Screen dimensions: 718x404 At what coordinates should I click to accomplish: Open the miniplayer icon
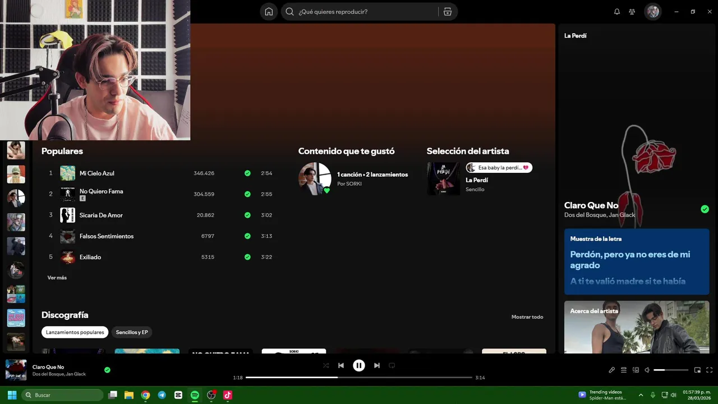tap(697, 370)
